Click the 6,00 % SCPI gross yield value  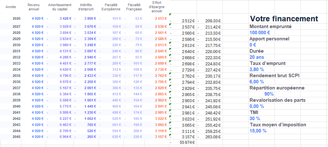click(257, 82)
